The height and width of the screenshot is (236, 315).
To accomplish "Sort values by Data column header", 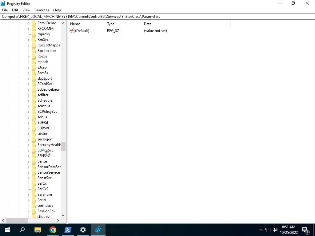I will coord(186,24).
